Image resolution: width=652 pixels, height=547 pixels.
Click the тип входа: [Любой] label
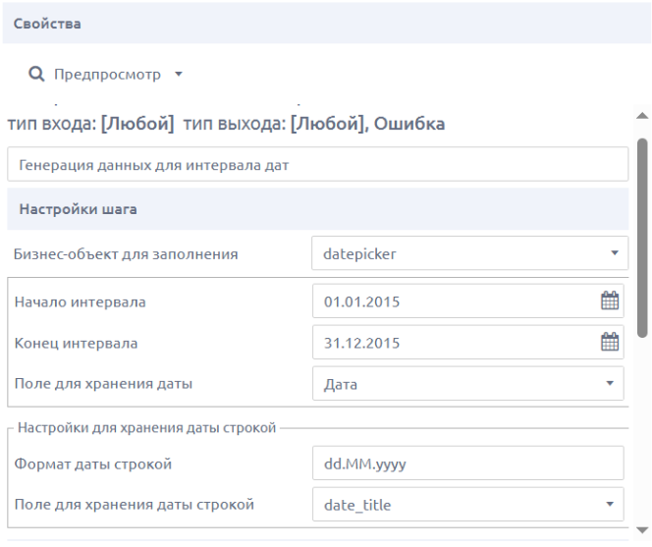click(90, 124)
